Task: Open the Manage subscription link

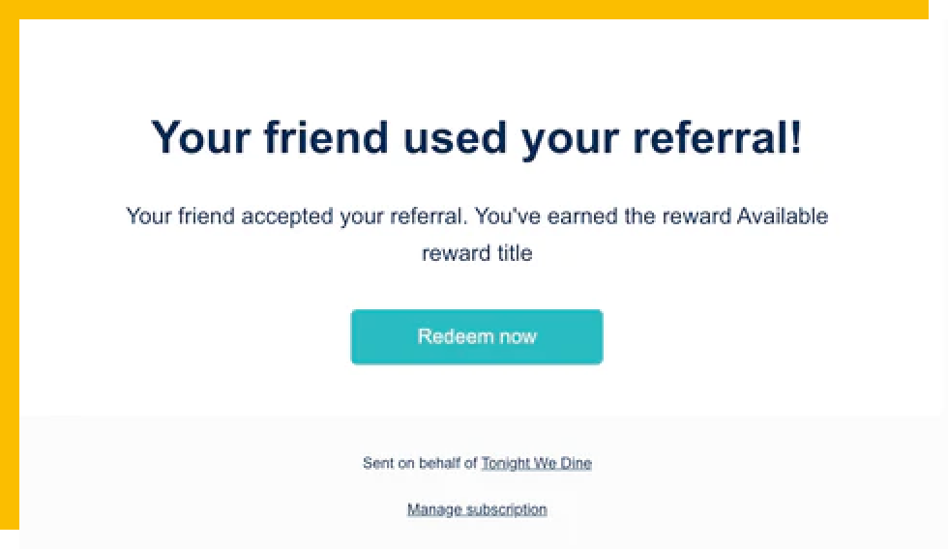Action: point(477,509)
